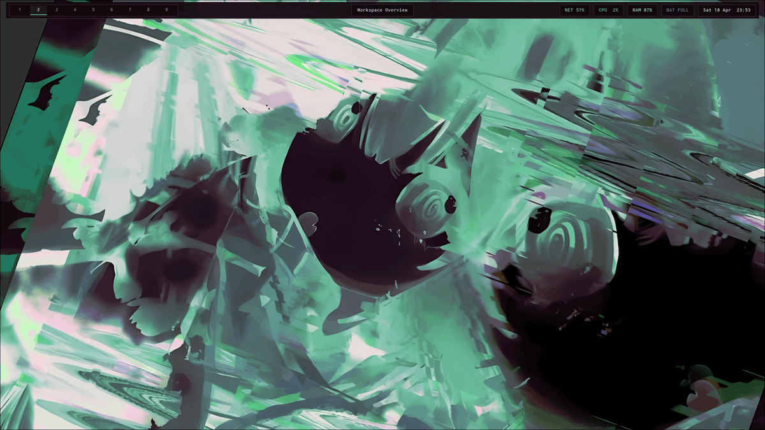The width and height of the screenshot is (765, 430).
Task: Switch to workspace 1
Action: pyautogui.click(x=19, y=10)
